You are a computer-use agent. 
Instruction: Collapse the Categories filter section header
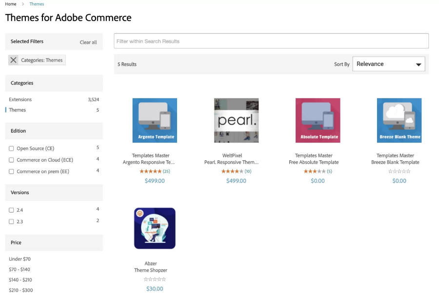coord(54,83)
